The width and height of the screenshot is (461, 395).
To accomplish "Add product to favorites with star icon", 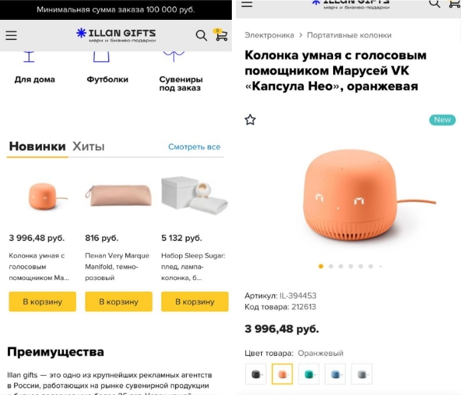I will [250, 120].
